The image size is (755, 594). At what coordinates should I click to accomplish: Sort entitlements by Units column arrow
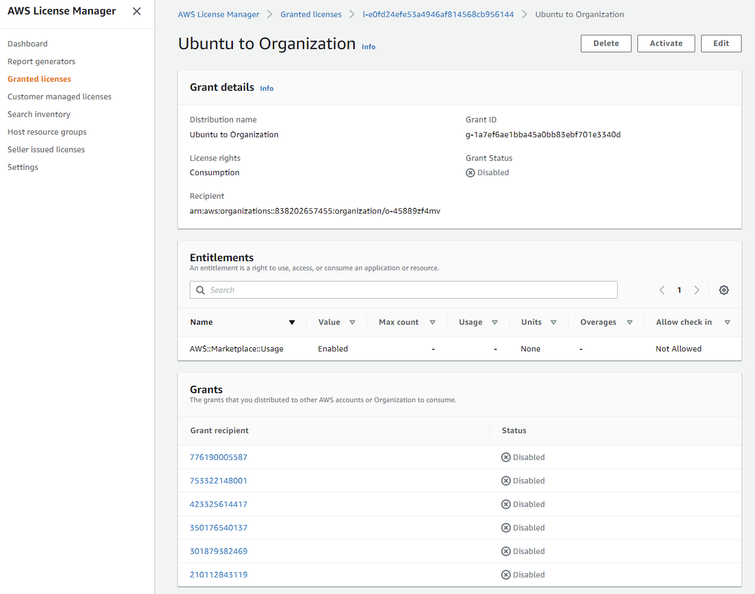click(554, 322)
